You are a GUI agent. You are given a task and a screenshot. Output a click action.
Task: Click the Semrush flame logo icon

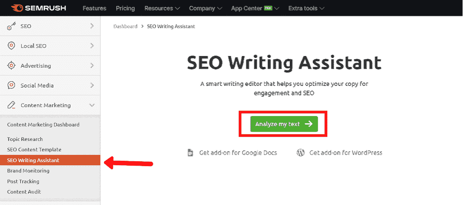pyautogui.click(x=17, y=8)
